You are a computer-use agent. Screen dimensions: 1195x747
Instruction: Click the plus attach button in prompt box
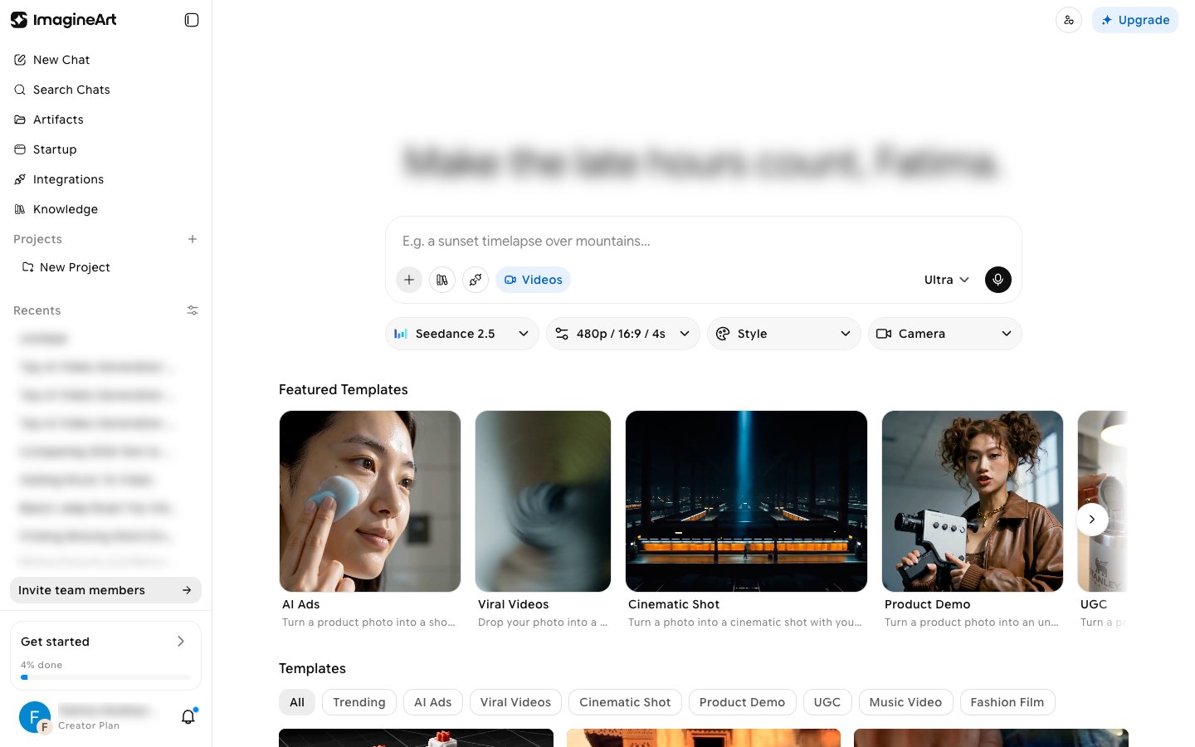point(409,280)
